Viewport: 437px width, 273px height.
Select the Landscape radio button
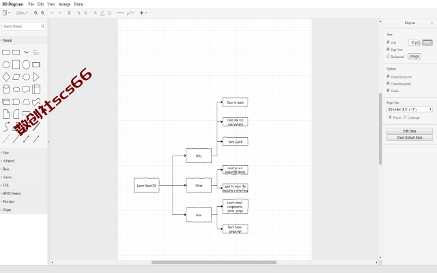pyautogui.click(x=405, y=117)
